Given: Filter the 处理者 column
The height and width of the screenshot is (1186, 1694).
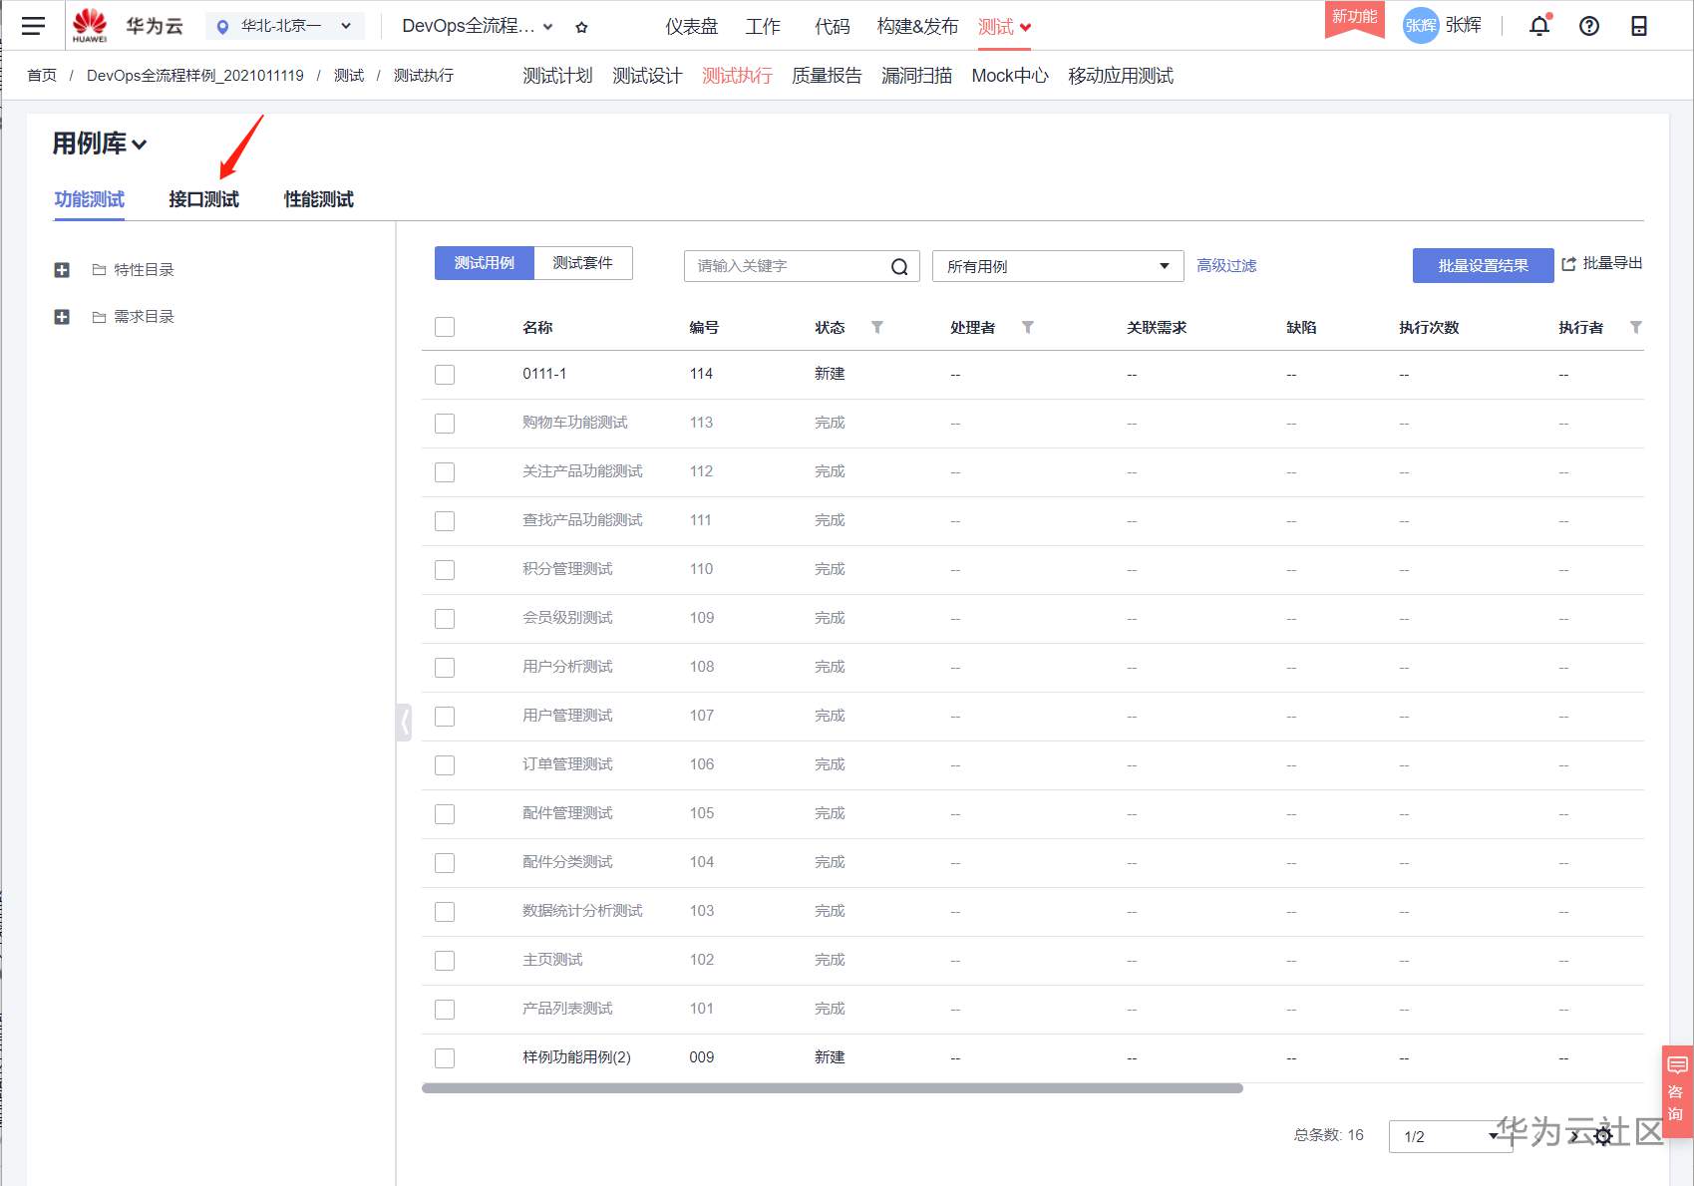Looking at the screenshot, I should click(1028, 327).
